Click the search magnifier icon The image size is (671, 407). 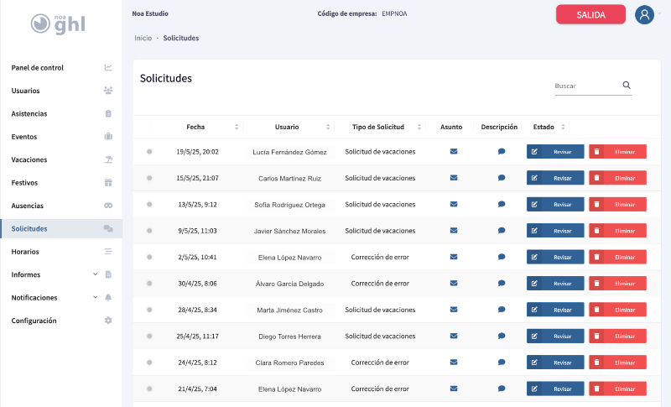[x=627, y=86]
